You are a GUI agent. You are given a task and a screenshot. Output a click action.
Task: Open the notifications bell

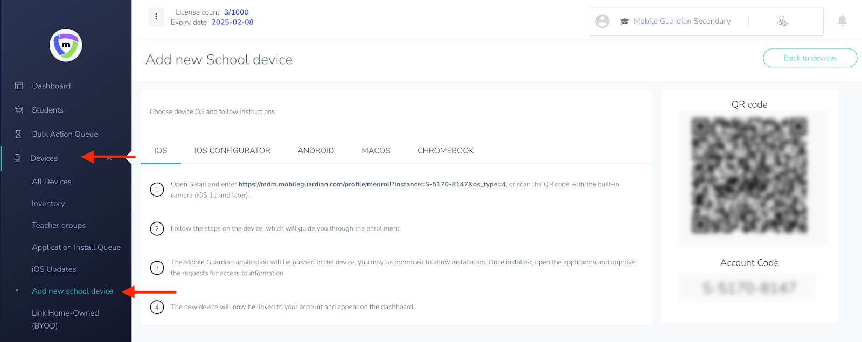click(x=842, y=20)
